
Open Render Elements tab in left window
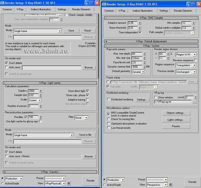click(x=81, y=9)
